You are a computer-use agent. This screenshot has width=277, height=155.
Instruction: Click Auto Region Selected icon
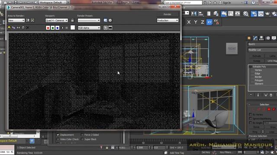(x=32, y=20)
